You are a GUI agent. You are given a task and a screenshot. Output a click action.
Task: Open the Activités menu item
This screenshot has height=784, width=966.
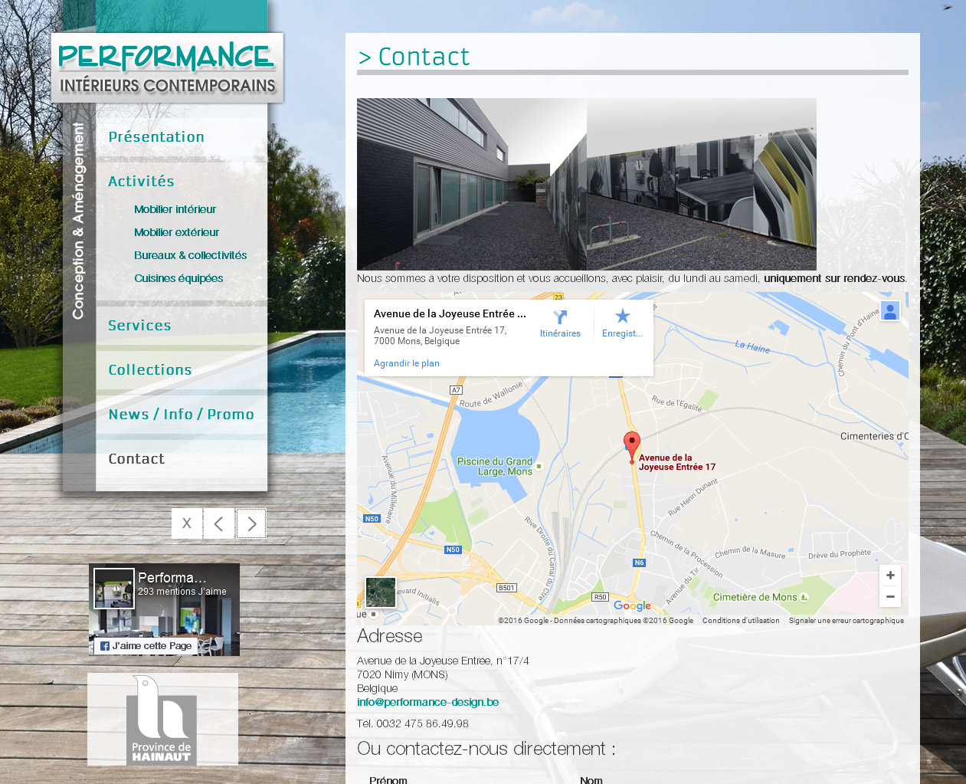[141, 182]
